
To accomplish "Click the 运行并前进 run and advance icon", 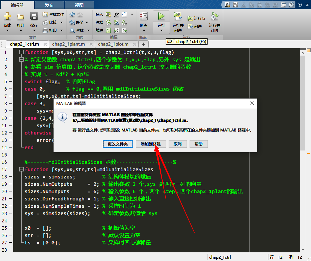I will [178, 16].
